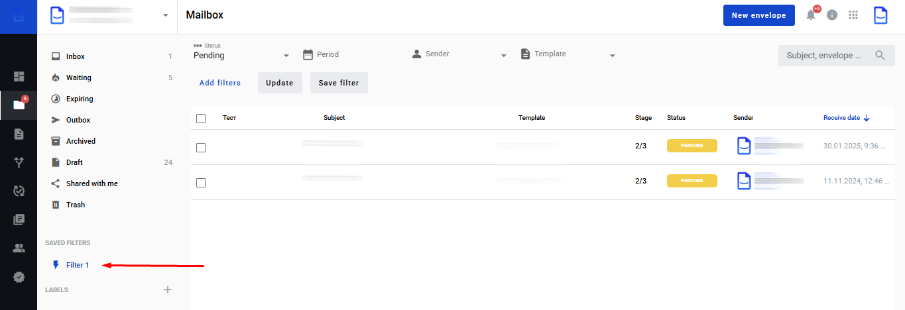Open the user profile document icon in header
905x310 pixels.
880,15
